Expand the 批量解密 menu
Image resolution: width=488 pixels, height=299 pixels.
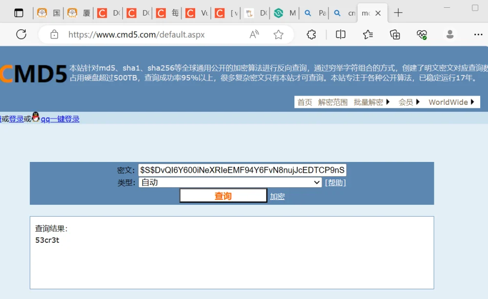pyautogui.click(x=371, y=102)
